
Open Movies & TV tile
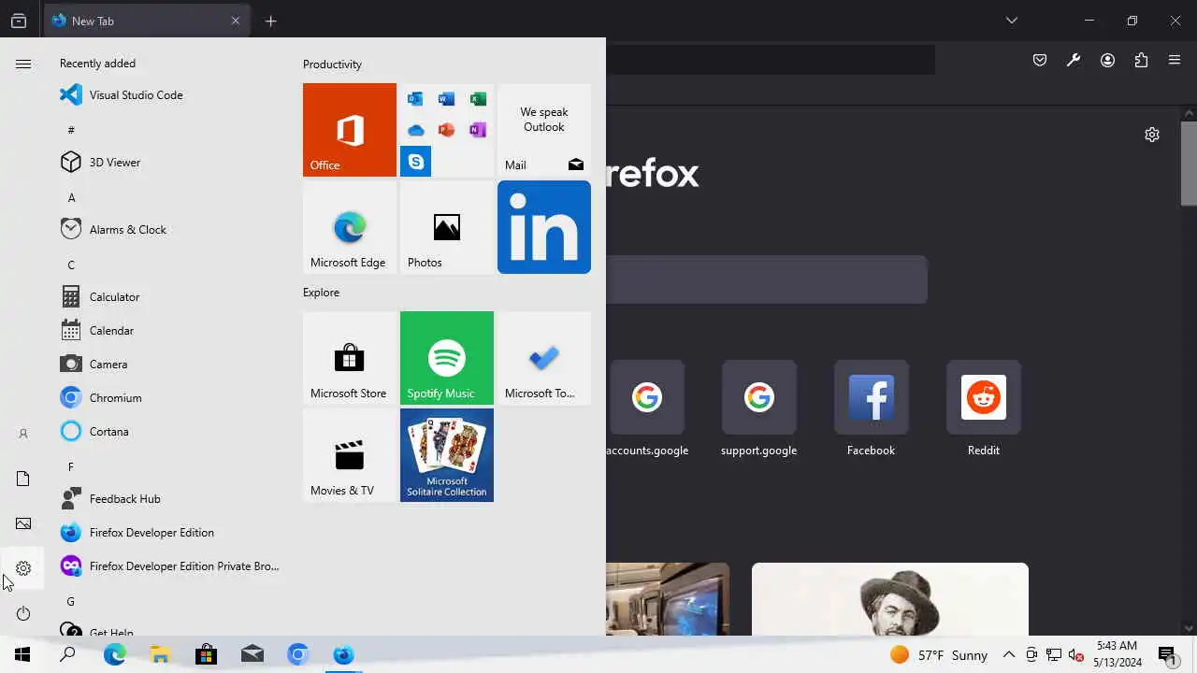point(350,455)
